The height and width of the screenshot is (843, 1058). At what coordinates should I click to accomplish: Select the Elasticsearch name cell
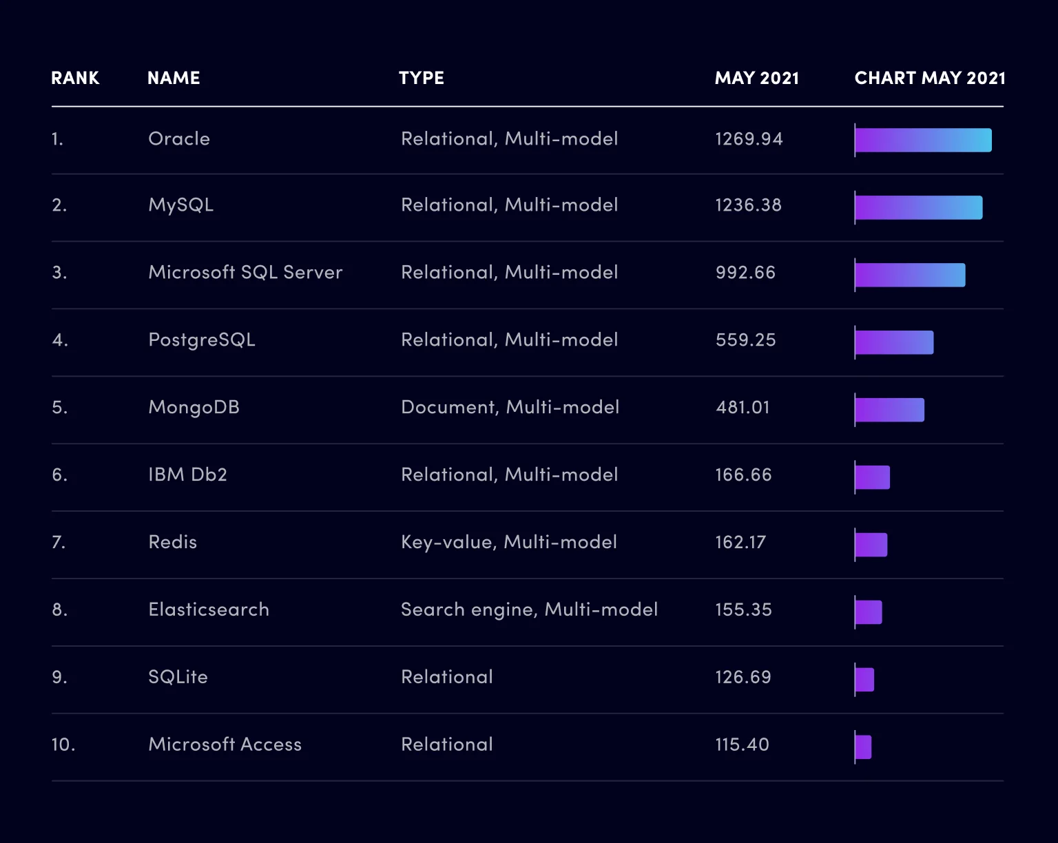pyautogui.click(x=209, y=610)
